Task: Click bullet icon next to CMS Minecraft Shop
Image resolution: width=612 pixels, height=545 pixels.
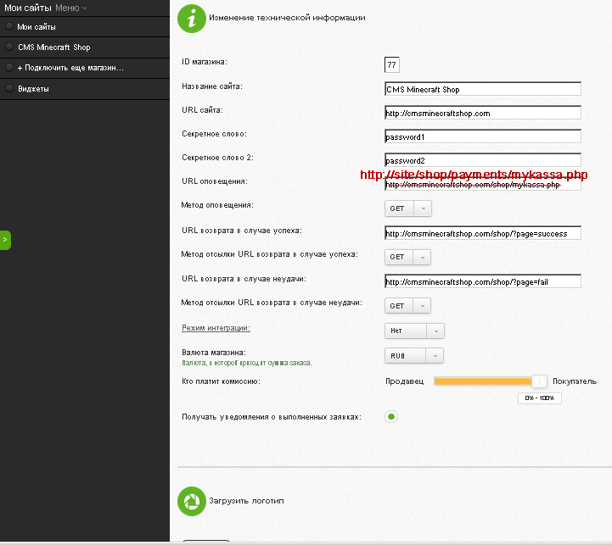Action: click(x=9, y=47)
